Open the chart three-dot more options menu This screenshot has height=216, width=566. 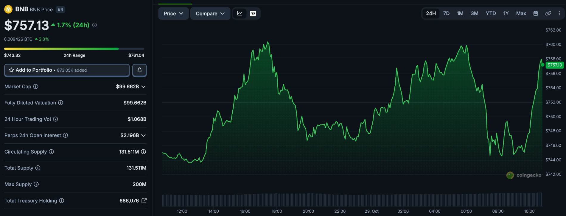coord(559,13)
